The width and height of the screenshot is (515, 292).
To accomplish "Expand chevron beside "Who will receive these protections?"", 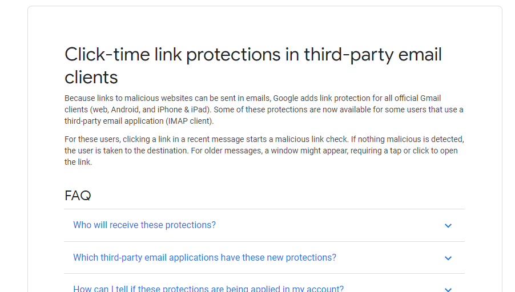I will (x=448, y=225).
